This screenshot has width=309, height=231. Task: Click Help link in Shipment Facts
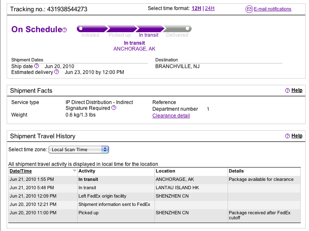pyautogui.click(x=297, y=90)
